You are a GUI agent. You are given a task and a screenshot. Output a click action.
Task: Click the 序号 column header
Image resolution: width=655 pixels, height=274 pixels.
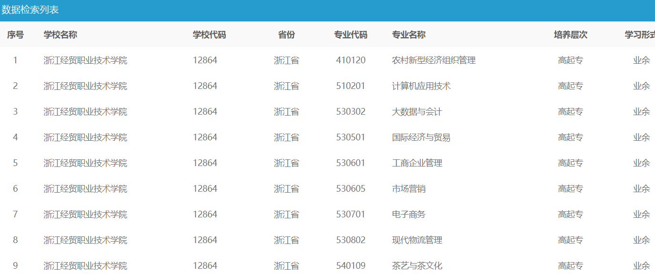[15, 35]
